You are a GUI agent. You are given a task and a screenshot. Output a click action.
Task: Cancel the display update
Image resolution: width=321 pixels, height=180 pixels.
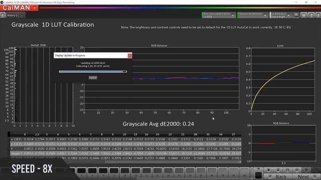pos(93,78)
